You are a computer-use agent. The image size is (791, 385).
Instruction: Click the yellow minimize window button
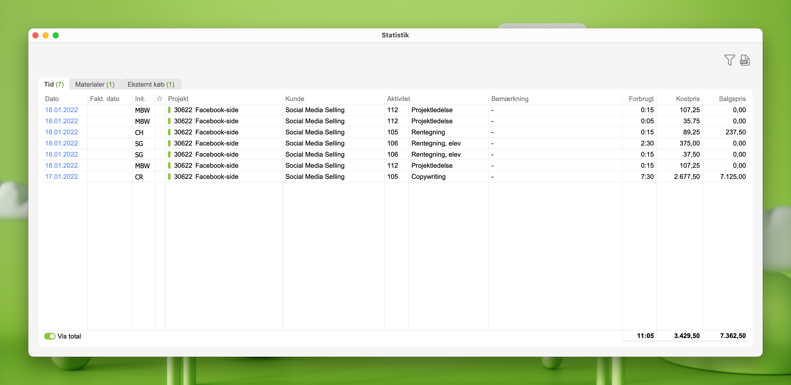coord(46,35)
